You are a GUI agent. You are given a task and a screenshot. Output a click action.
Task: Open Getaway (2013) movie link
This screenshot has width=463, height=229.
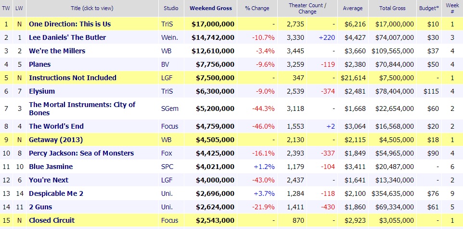pyautogui.click(x=56, y=140)
